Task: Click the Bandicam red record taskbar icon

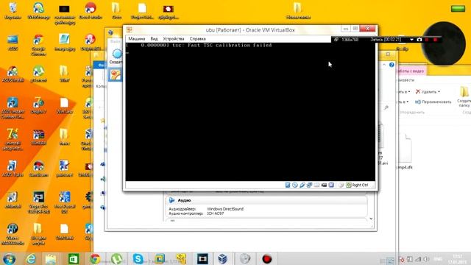Action: tap(266, 258)
